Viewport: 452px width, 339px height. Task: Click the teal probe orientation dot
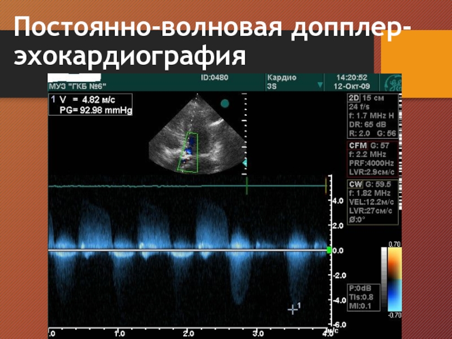pos(225,103)
